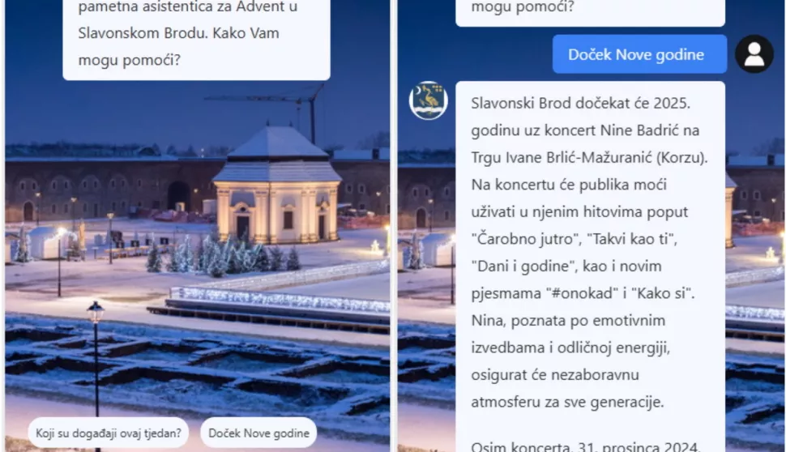This screenshot has height=452, width=786.
Task: Click the white divider between the two chat panels
Action: (x=394, y=226)
